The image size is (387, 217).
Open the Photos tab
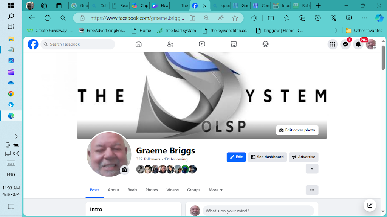click(x=152, y=190)
